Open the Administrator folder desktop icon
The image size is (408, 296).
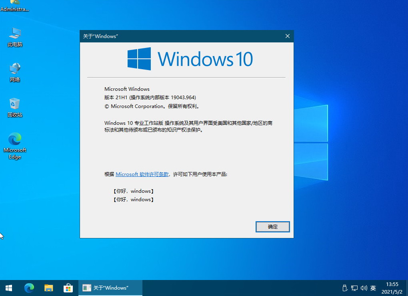[14, 6]
